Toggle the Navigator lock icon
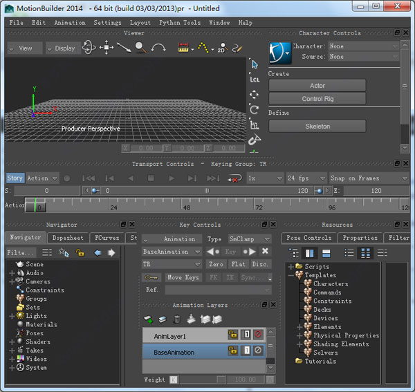Image resolution: width=415 pixels, height=392 pixels. coord(80,252)
